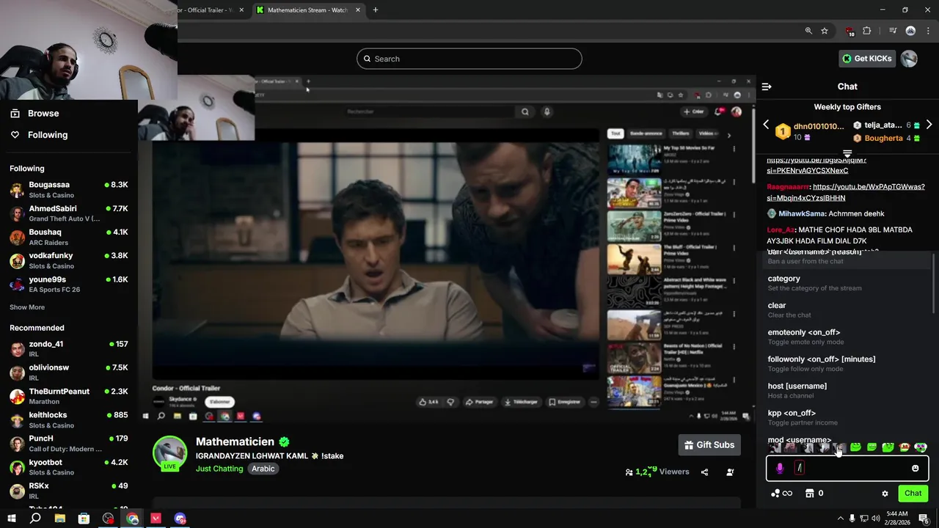The width and height of the screenshot is (939, 528).
Task: Click the taskbar volume icon
Action: [877, 518]
